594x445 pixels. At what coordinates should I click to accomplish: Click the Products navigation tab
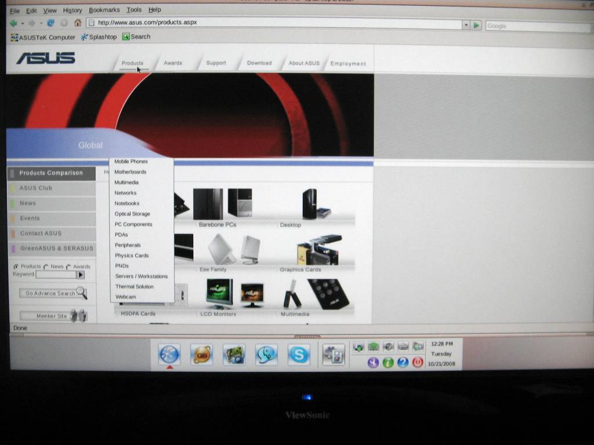click(132, 63)
